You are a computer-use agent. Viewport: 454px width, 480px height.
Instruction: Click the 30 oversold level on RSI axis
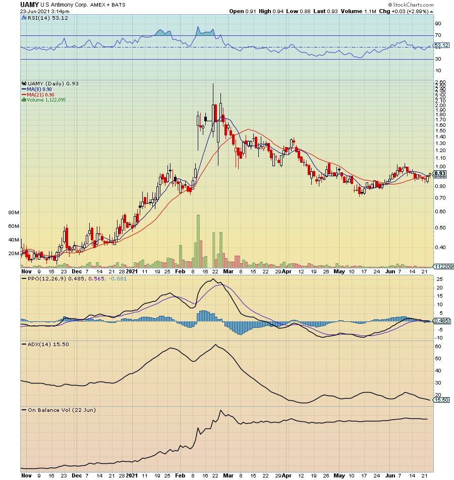(438, 59)
